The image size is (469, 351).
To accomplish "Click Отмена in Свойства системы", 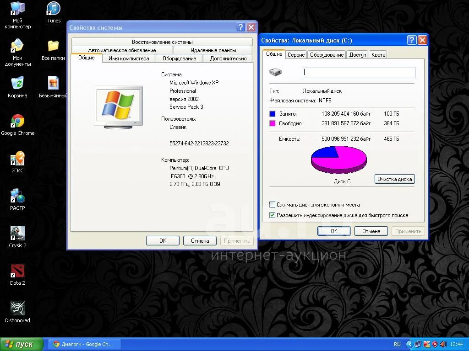I will click(x=200, y=240).
